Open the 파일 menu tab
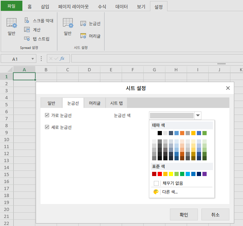 pos(12,6)
